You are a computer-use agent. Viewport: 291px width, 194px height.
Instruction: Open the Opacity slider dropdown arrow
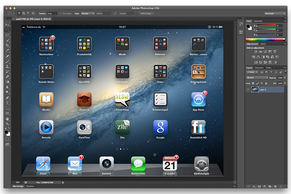coord(285,78)
